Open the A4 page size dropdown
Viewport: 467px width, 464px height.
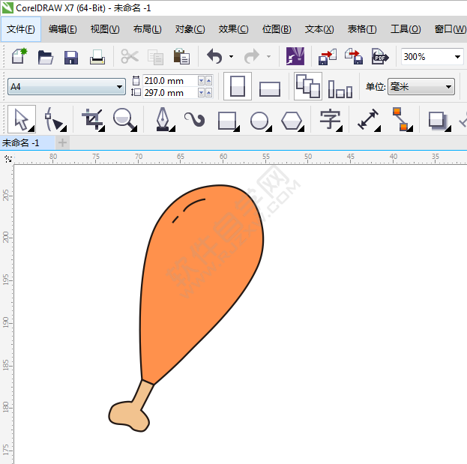coord(66,87)
